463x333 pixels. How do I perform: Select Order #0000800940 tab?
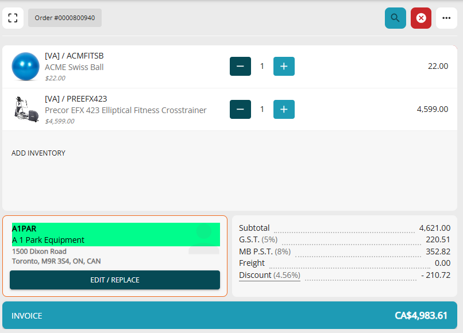pyautogui.click(x=65, y=18)
